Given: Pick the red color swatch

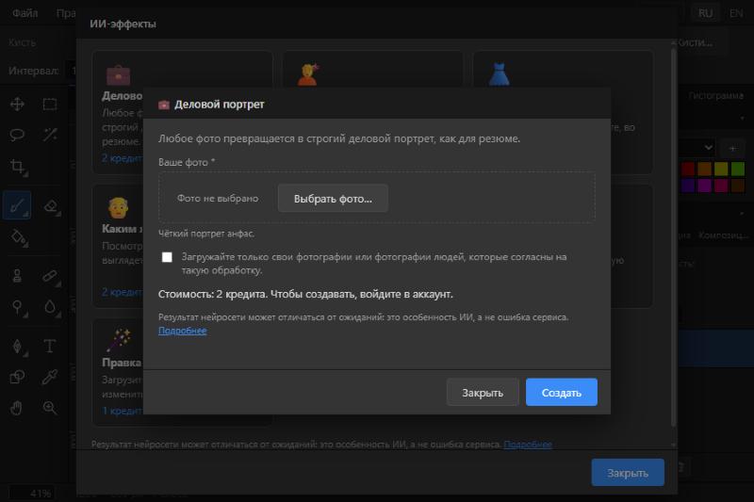Looking at the screenshot, I should (x=688, y=169).
